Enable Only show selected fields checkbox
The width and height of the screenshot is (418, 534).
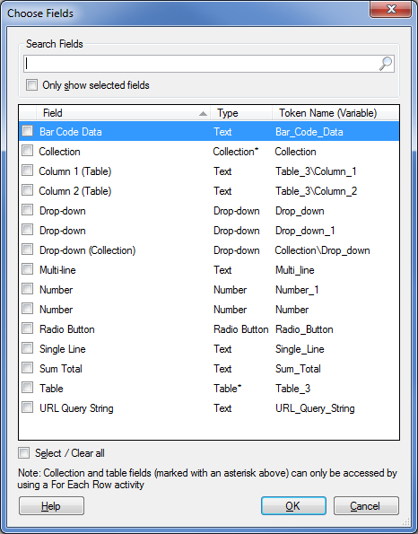coord(31,84)
